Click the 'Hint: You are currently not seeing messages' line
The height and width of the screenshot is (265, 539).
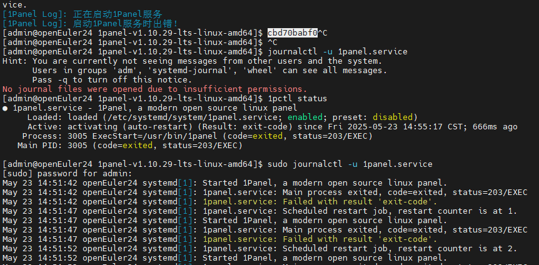point(192,61)
